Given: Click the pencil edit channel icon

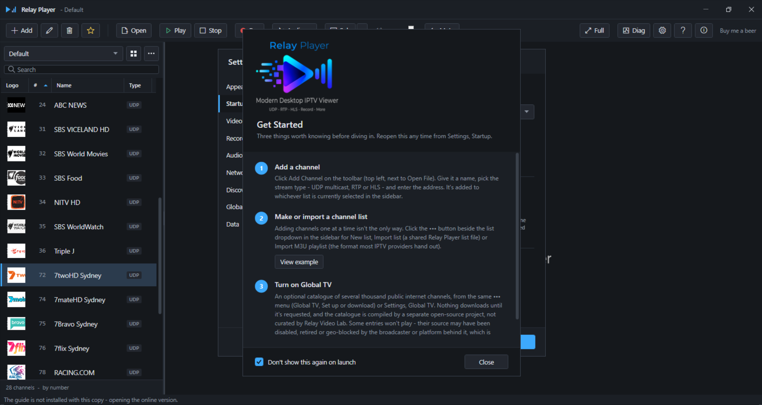Looking at the screenshot, I should (49, 31).
